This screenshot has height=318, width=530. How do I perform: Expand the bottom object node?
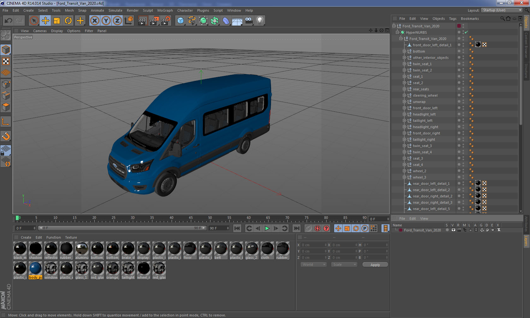[x=404, y=51]
